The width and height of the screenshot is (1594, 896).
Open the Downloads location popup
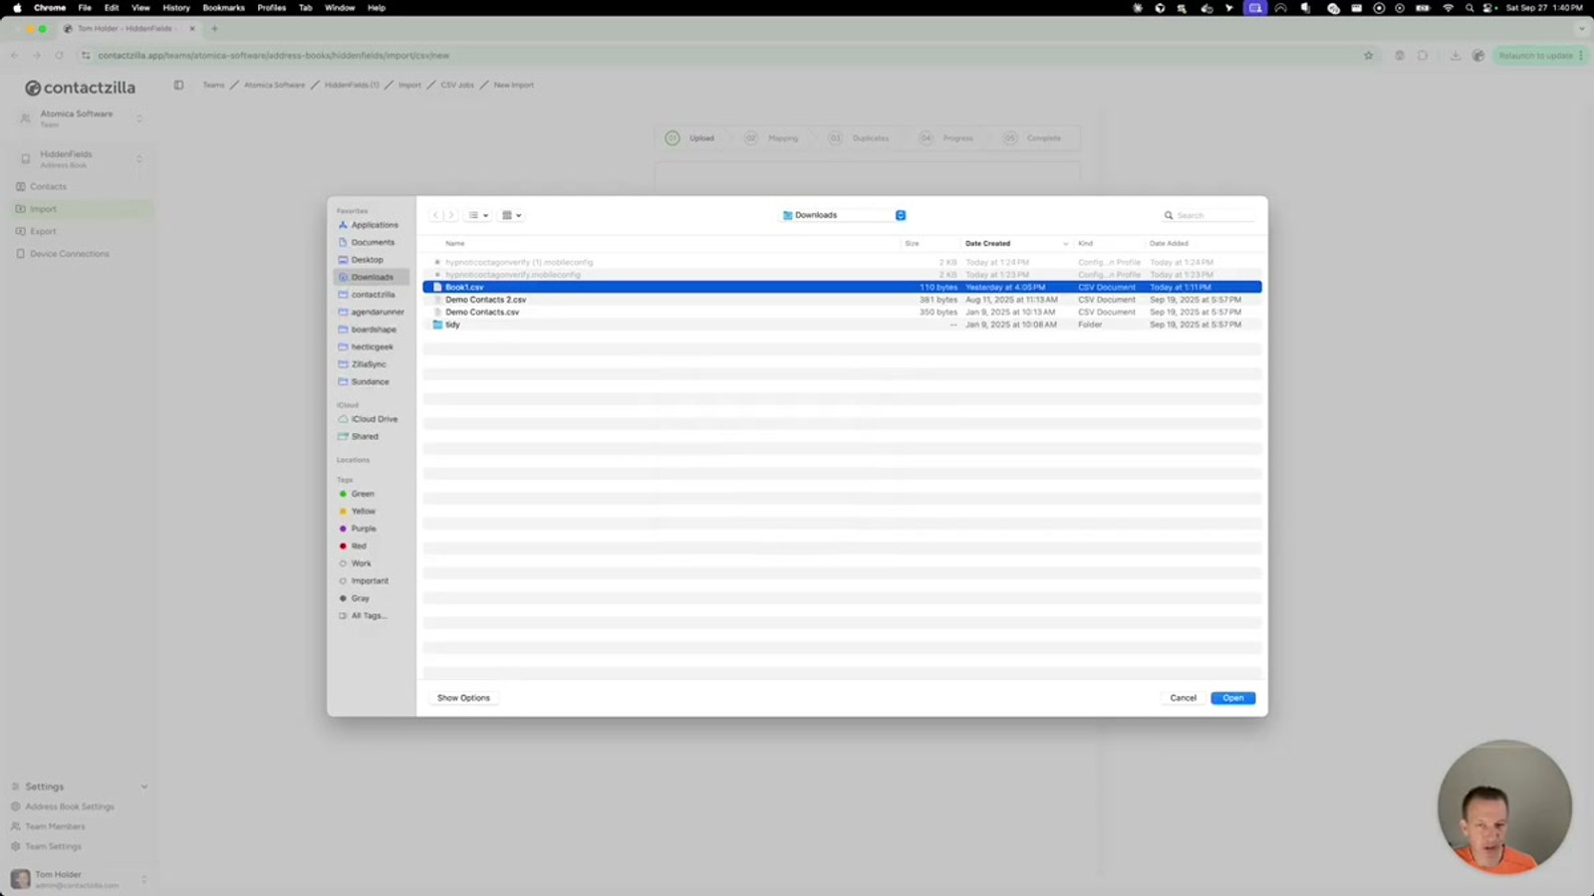click(x=843, y=215)
